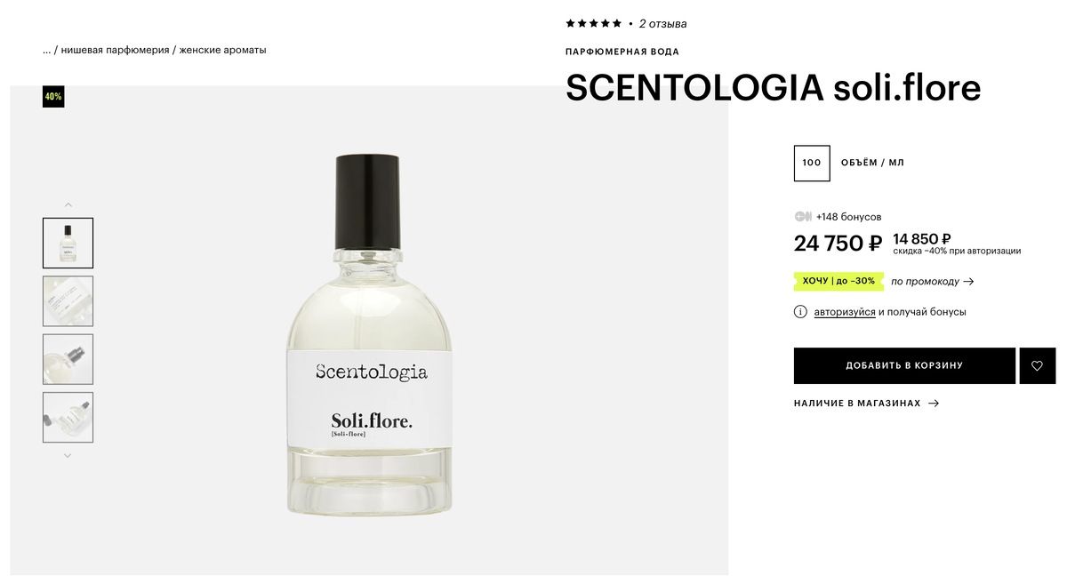This screenshot has width=1067, height=584.
Task: Expand the breadcrumb ellipsis
Action: 46,50
